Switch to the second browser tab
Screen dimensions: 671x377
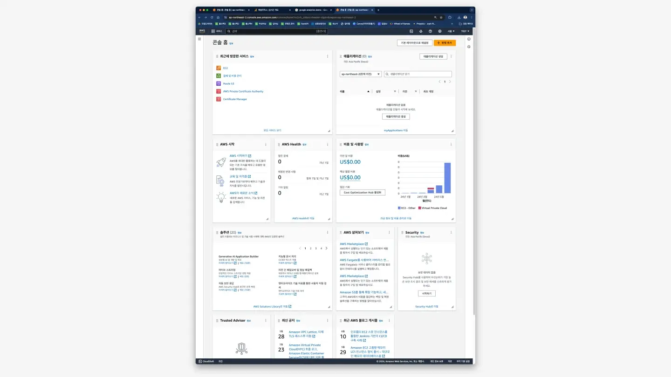(x=272, y=10)
